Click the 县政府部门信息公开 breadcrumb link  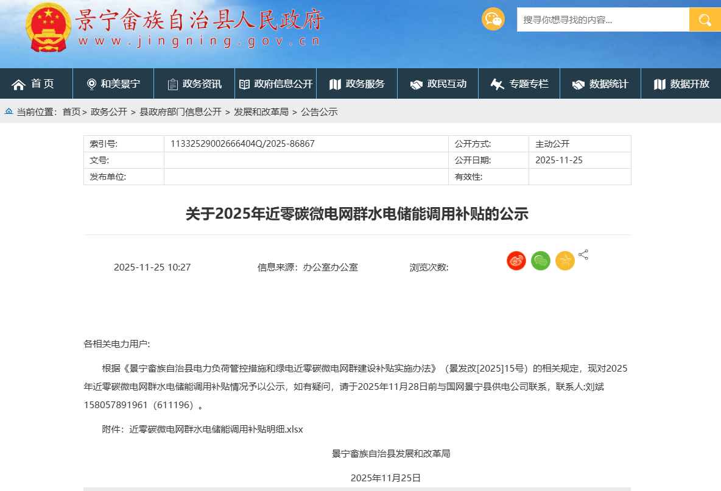click(x=180, y=111)
